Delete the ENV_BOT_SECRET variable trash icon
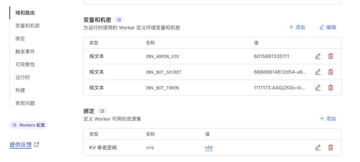 click(x=330, y=72)
